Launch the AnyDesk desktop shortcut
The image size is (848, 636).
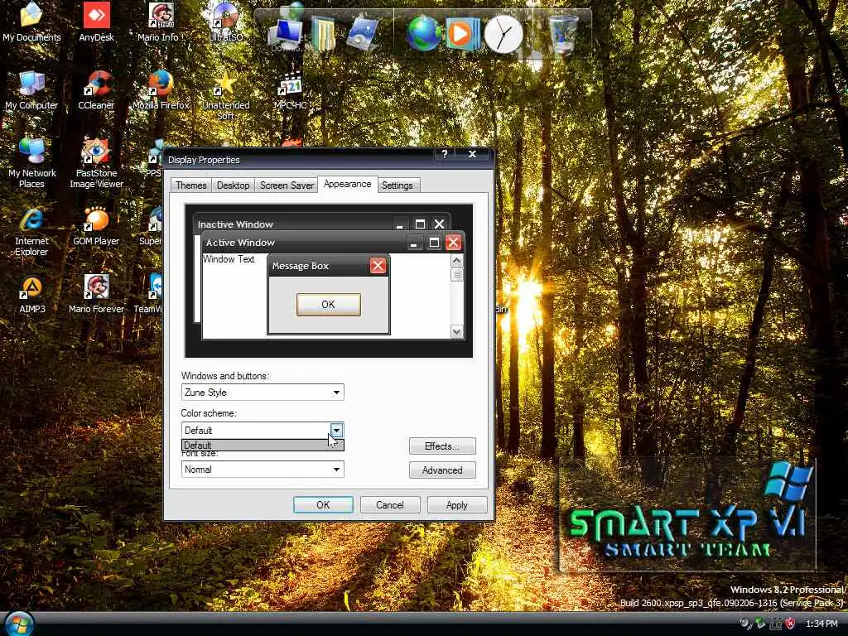(x=96, y=22)
